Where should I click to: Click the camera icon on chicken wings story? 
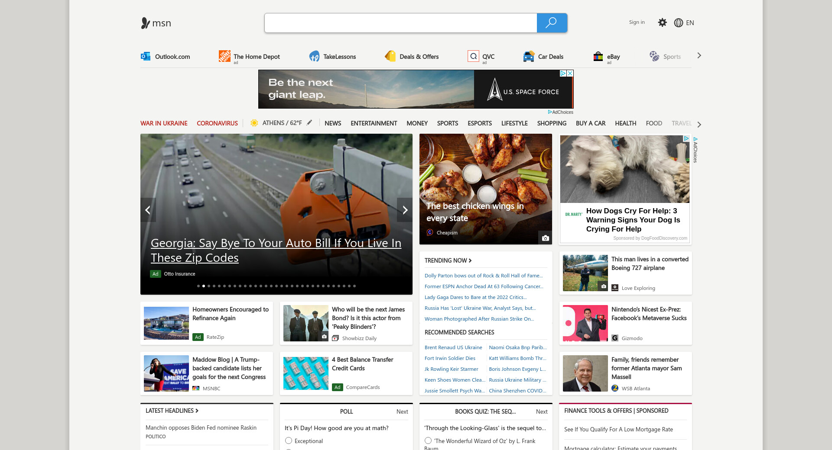tap(545, 238)
